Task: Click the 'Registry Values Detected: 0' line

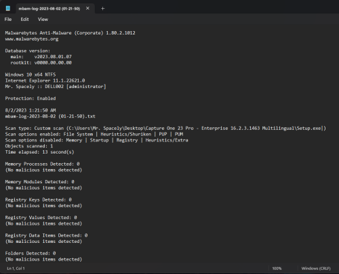Action: point(41,218)
